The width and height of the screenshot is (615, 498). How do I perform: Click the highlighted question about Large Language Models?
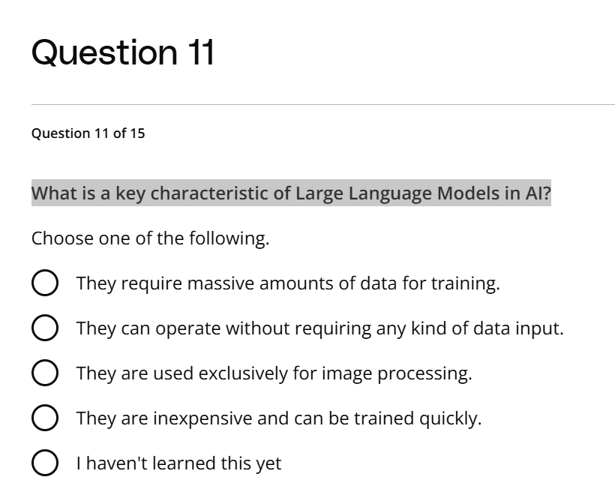(291, 193)
